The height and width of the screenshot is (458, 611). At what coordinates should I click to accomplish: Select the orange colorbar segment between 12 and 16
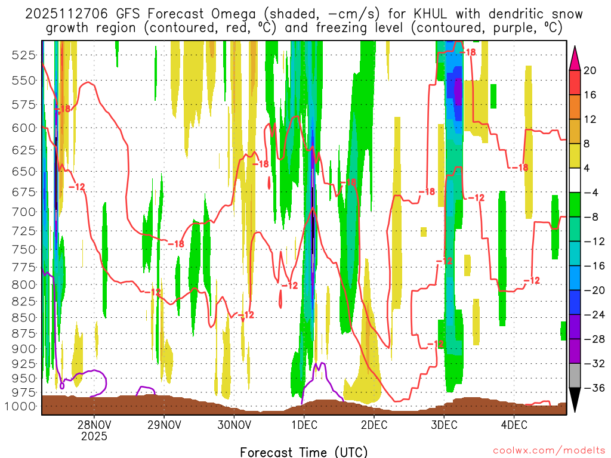pyautogui.click(x=576, y=107)
